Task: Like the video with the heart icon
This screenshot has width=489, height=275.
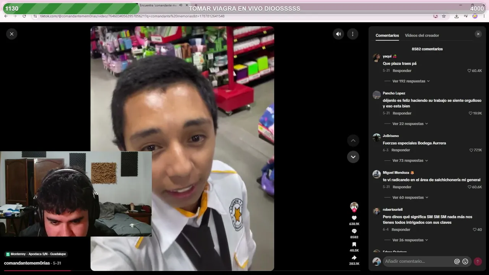Action: tap(354, 218)
